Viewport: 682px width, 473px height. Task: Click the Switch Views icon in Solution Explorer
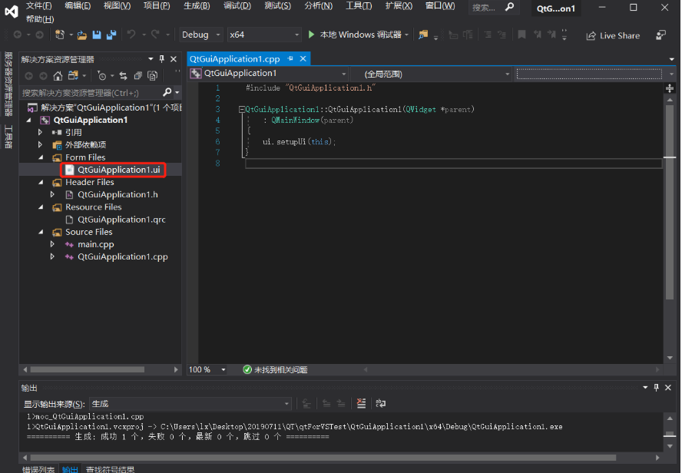(x=73, y=76)
